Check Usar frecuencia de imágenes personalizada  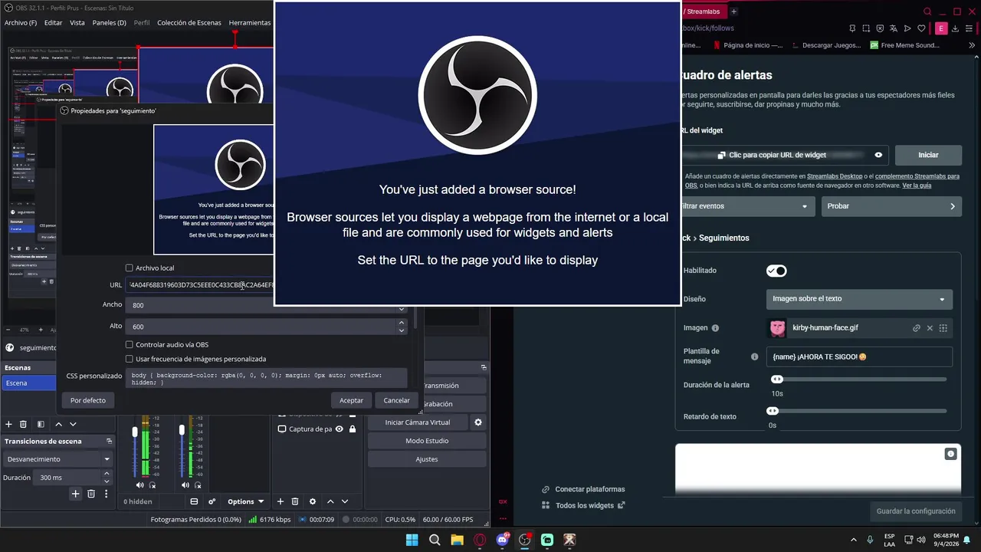[x=129, y=359]
